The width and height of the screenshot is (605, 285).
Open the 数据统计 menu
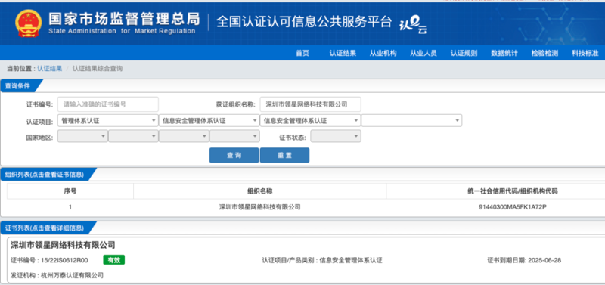click(x=504, y=53)
